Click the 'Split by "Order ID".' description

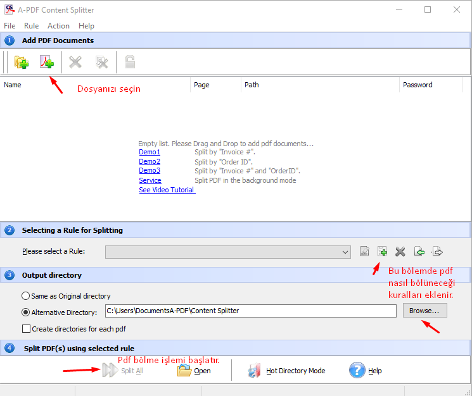click(224, 162)
